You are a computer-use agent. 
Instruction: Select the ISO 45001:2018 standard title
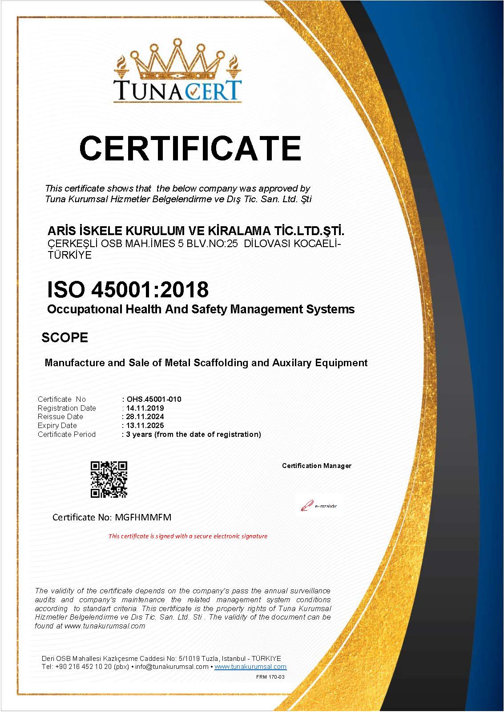[128, 289]
